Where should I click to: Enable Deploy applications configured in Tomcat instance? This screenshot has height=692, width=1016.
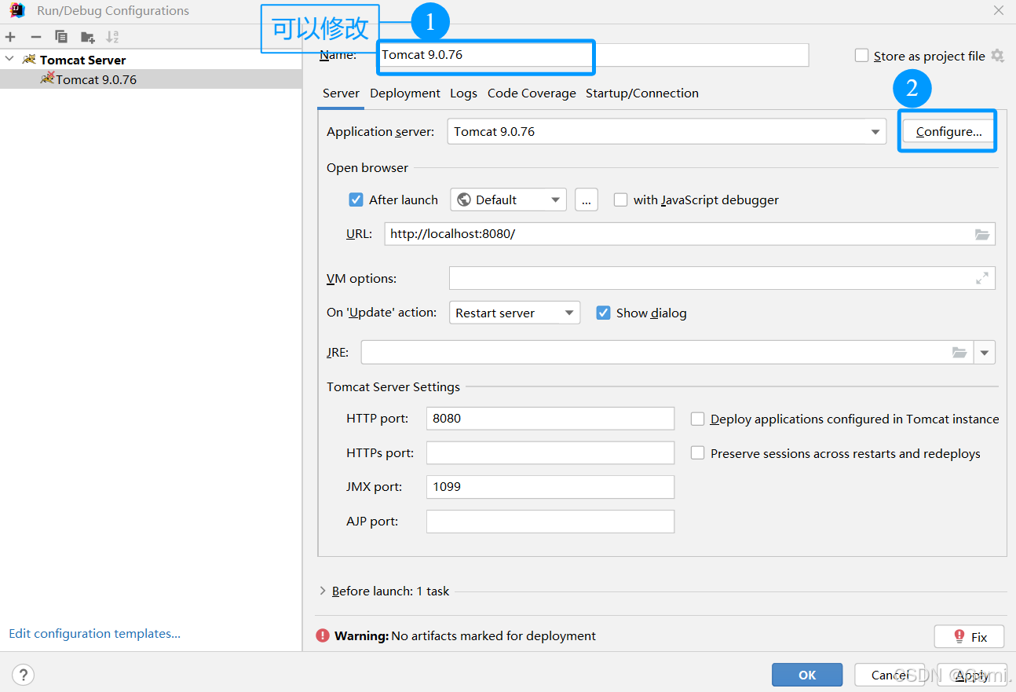point(697,419)
